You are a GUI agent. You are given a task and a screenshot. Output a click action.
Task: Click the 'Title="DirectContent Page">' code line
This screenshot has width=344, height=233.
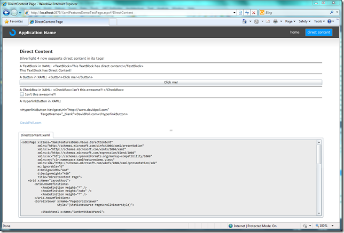click(60, 177)
